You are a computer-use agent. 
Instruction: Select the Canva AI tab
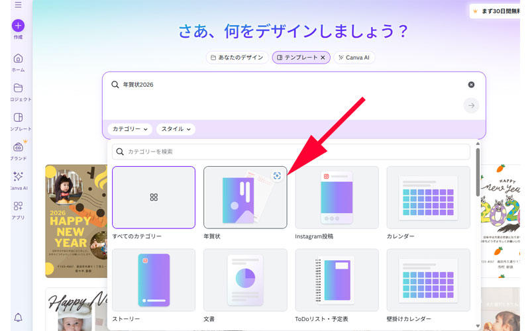tap(354, 58)
